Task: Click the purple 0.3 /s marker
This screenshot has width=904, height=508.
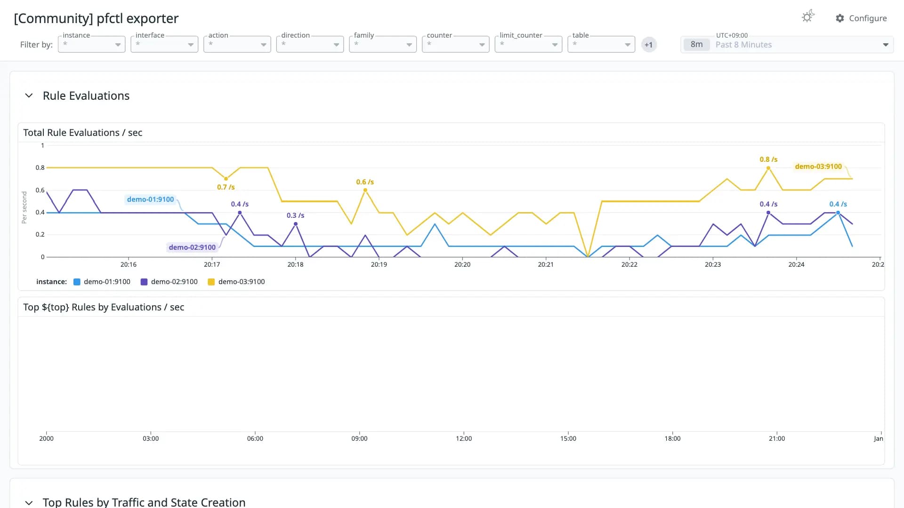Action: (x=296, y=224)
